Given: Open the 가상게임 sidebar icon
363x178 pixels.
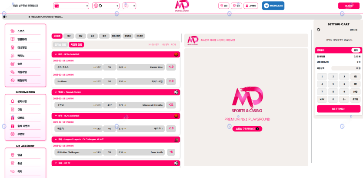Looking at the screenshot, I should [13, 72].
